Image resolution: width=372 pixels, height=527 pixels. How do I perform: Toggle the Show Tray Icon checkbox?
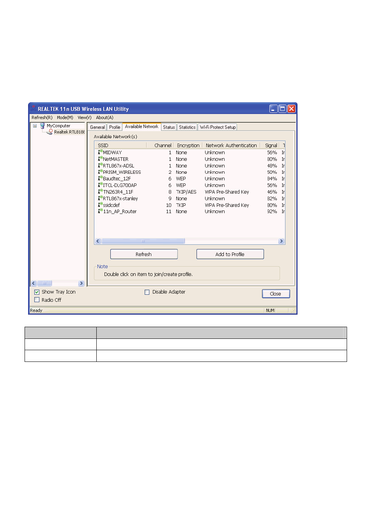tap(37, 292)
